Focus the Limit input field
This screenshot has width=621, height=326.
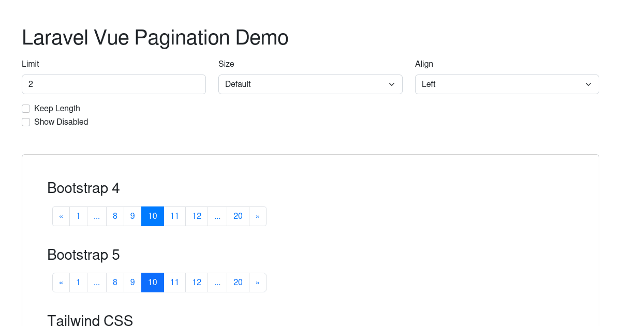coord(114,84)
